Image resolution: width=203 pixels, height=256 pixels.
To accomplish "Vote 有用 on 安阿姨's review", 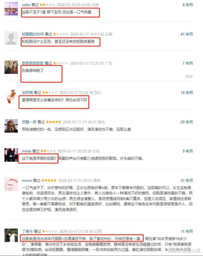I will click(x=189, y=93).
